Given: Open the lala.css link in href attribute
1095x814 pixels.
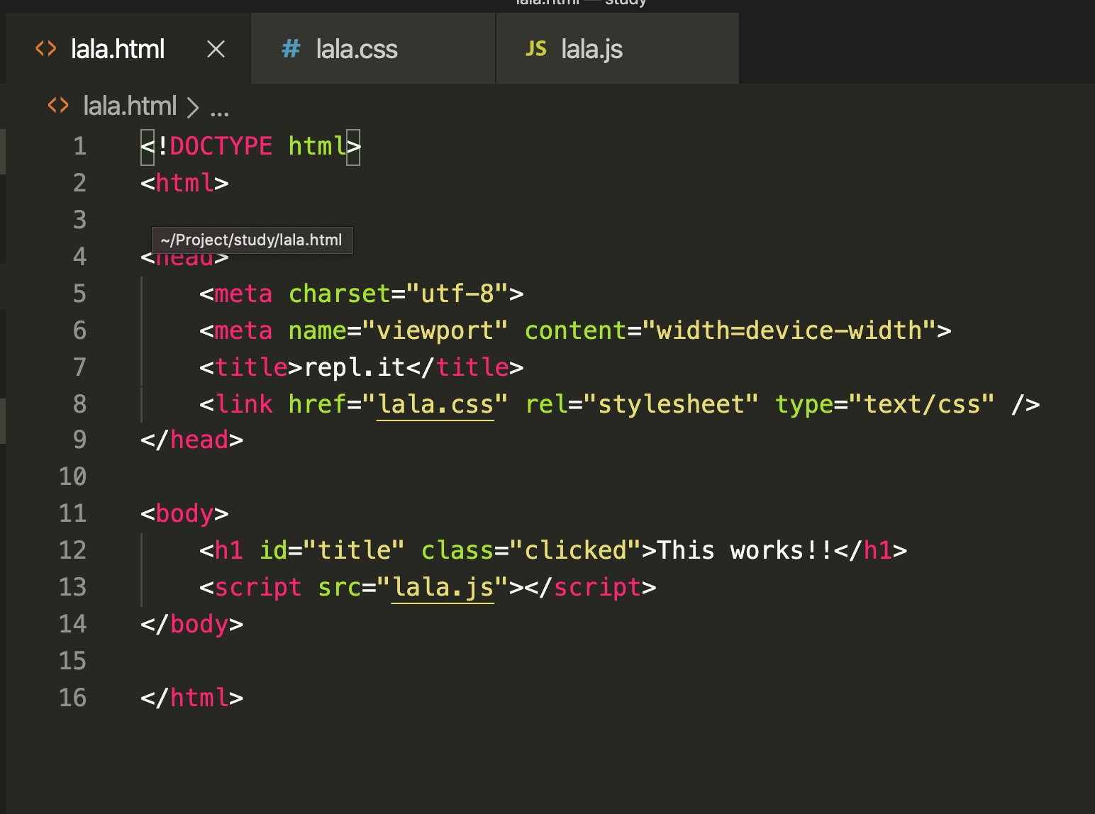Looking at the screenshot, I should tap(435, 404).
